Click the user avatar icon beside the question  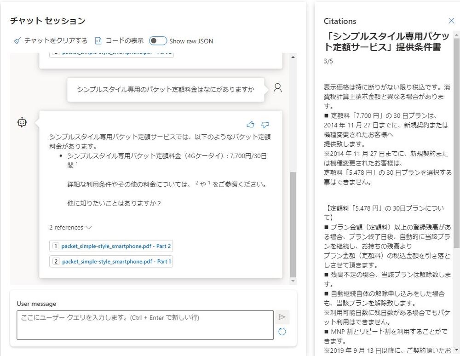(277, 88)
